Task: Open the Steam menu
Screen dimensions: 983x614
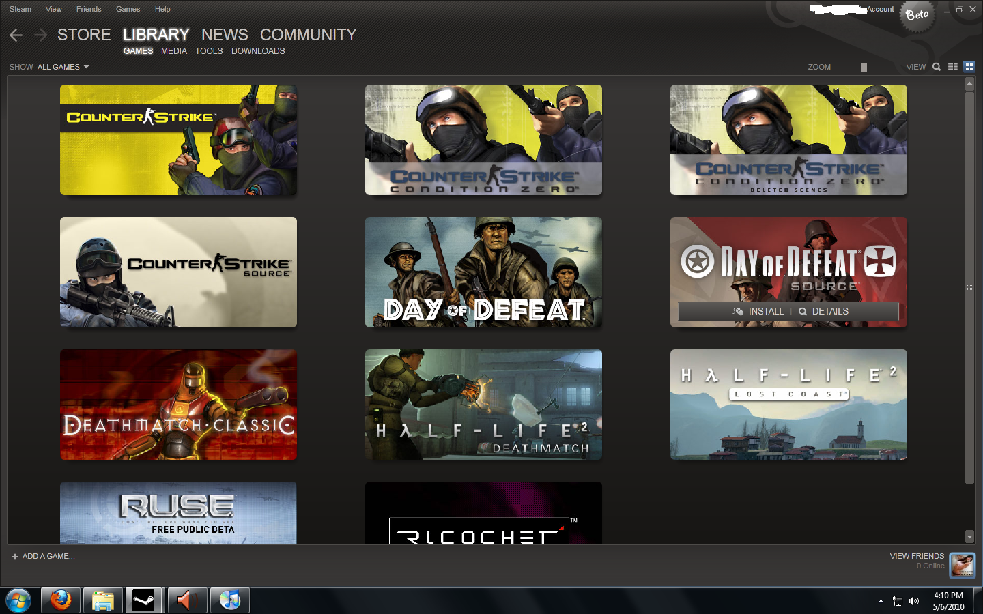Action: click(x=20, y=9)
